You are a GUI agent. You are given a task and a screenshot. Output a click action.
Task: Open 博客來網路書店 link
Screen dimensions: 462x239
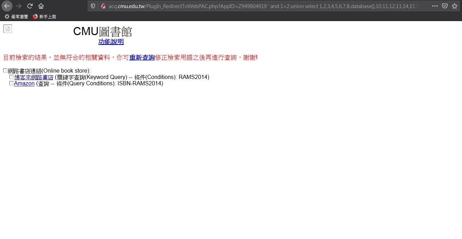(x=34, y=77)
